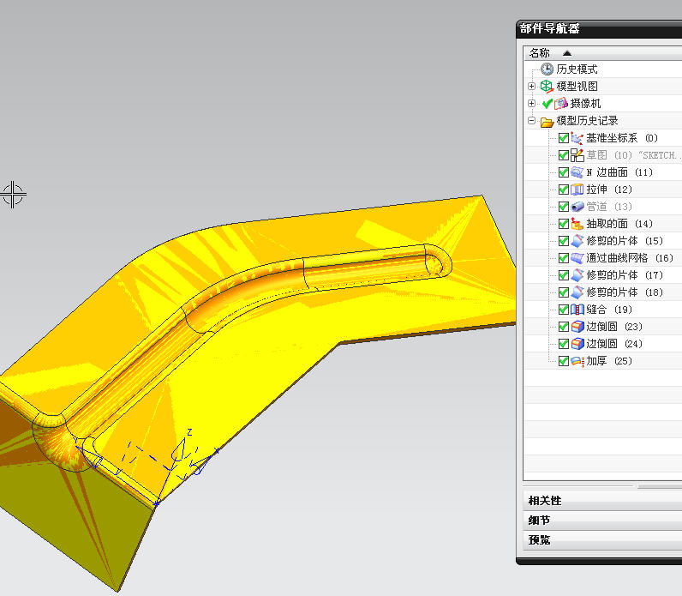Image resolution: width=682 pixels, height=596 pixels.
Task: Click the 摄像机 camera icon
Action: point(561,103)
